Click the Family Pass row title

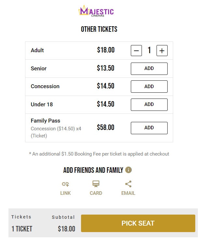(x=46, y=121)
